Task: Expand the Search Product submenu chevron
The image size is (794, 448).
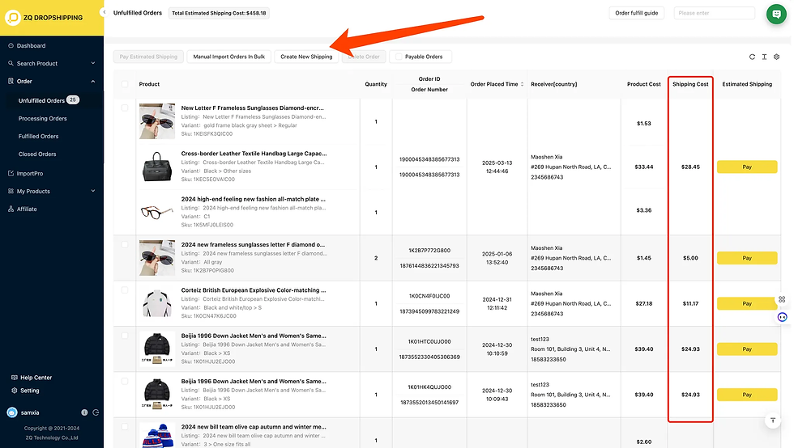Action: tap(92, 63)
